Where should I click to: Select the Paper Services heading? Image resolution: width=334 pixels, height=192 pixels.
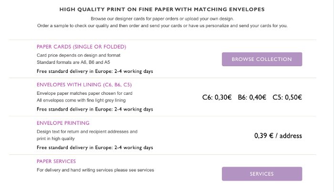pyautogui.click(x=56, y=162)
